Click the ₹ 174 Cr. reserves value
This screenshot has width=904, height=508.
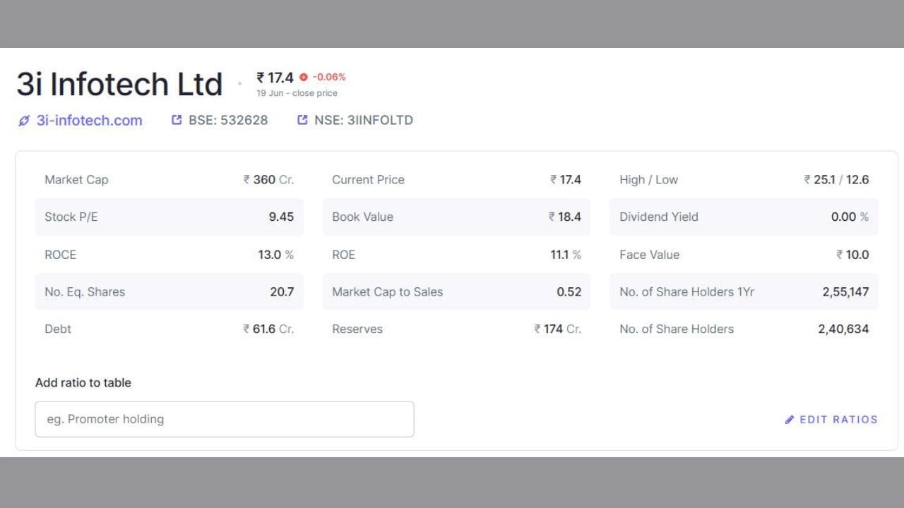click(x=558, y=329)
